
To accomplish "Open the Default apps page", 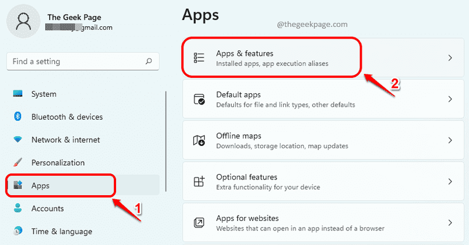I will pos(323,99).
